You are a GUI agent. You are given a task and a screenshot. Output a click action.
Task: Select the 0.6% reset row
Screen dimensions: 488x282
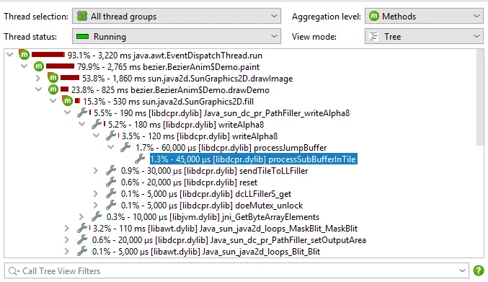(x=189, y=182)
